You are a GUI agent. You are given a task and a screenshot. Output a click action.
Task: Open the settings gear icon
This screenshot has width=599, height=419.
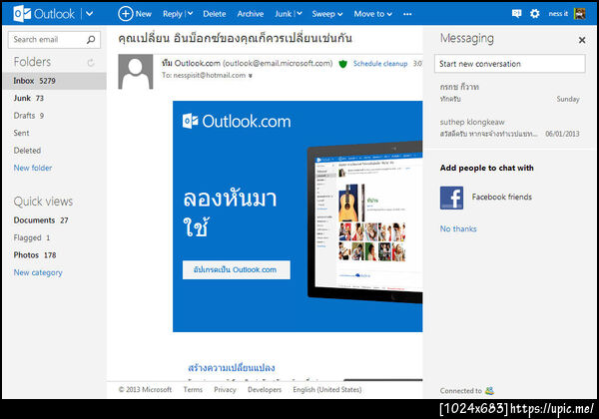point(535,14)
